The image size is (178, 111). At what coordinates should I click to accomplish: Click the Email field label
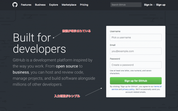pos(113,45)
